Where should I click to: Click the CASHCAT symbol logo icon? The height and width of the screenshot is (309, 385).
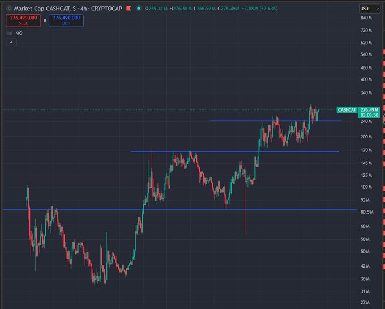9,9
